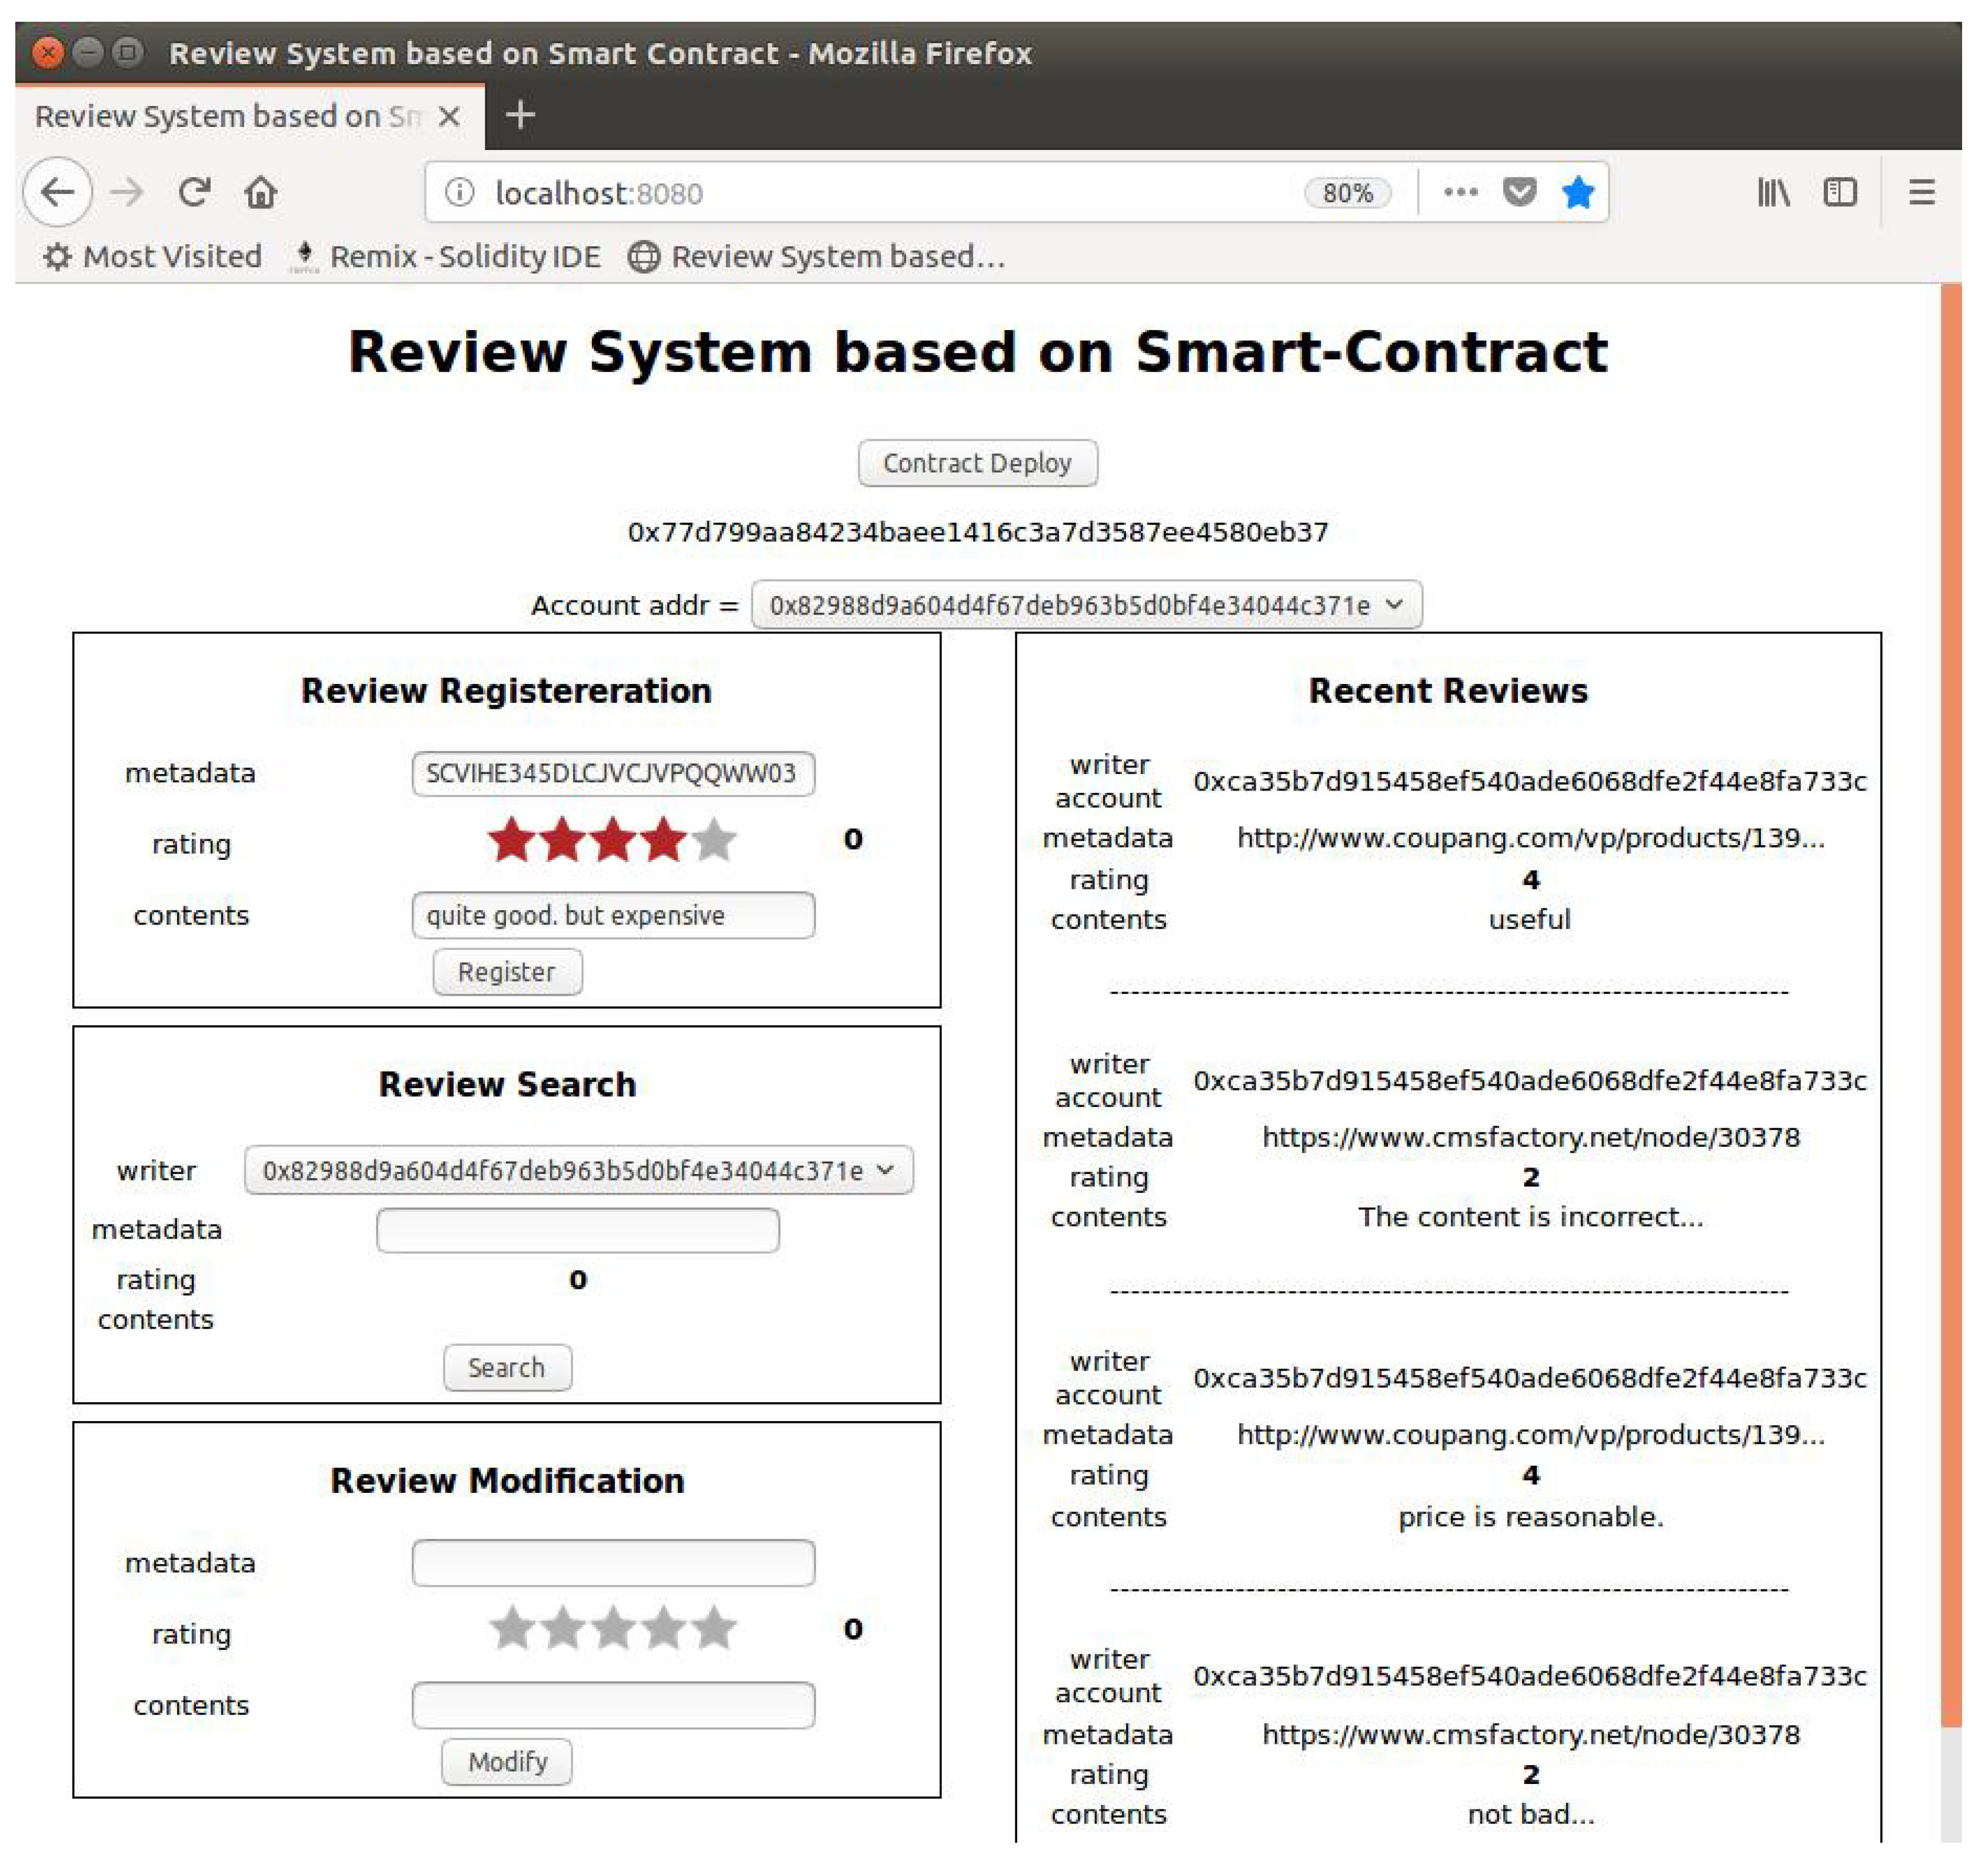Viewport: 1988px width, 1861px height.
Task: Click the browser back arrow button
Action: (57, 192)
